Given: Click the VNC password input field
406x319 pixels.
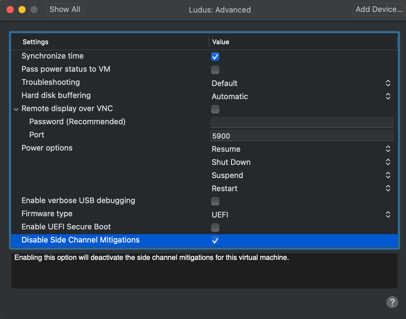Looking at the screenshot, I should [302, 122].
